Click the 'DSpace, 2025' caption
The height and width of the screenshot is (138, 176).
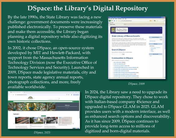click(x=42, y=132)
